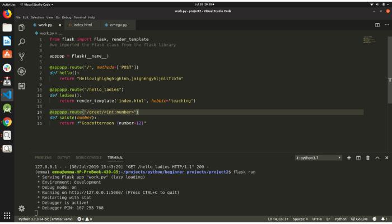Image resolution: width=392 pixels, height=224 pixels.
Task: Open the Debug view in activity bar
Action: coord(22,71)
